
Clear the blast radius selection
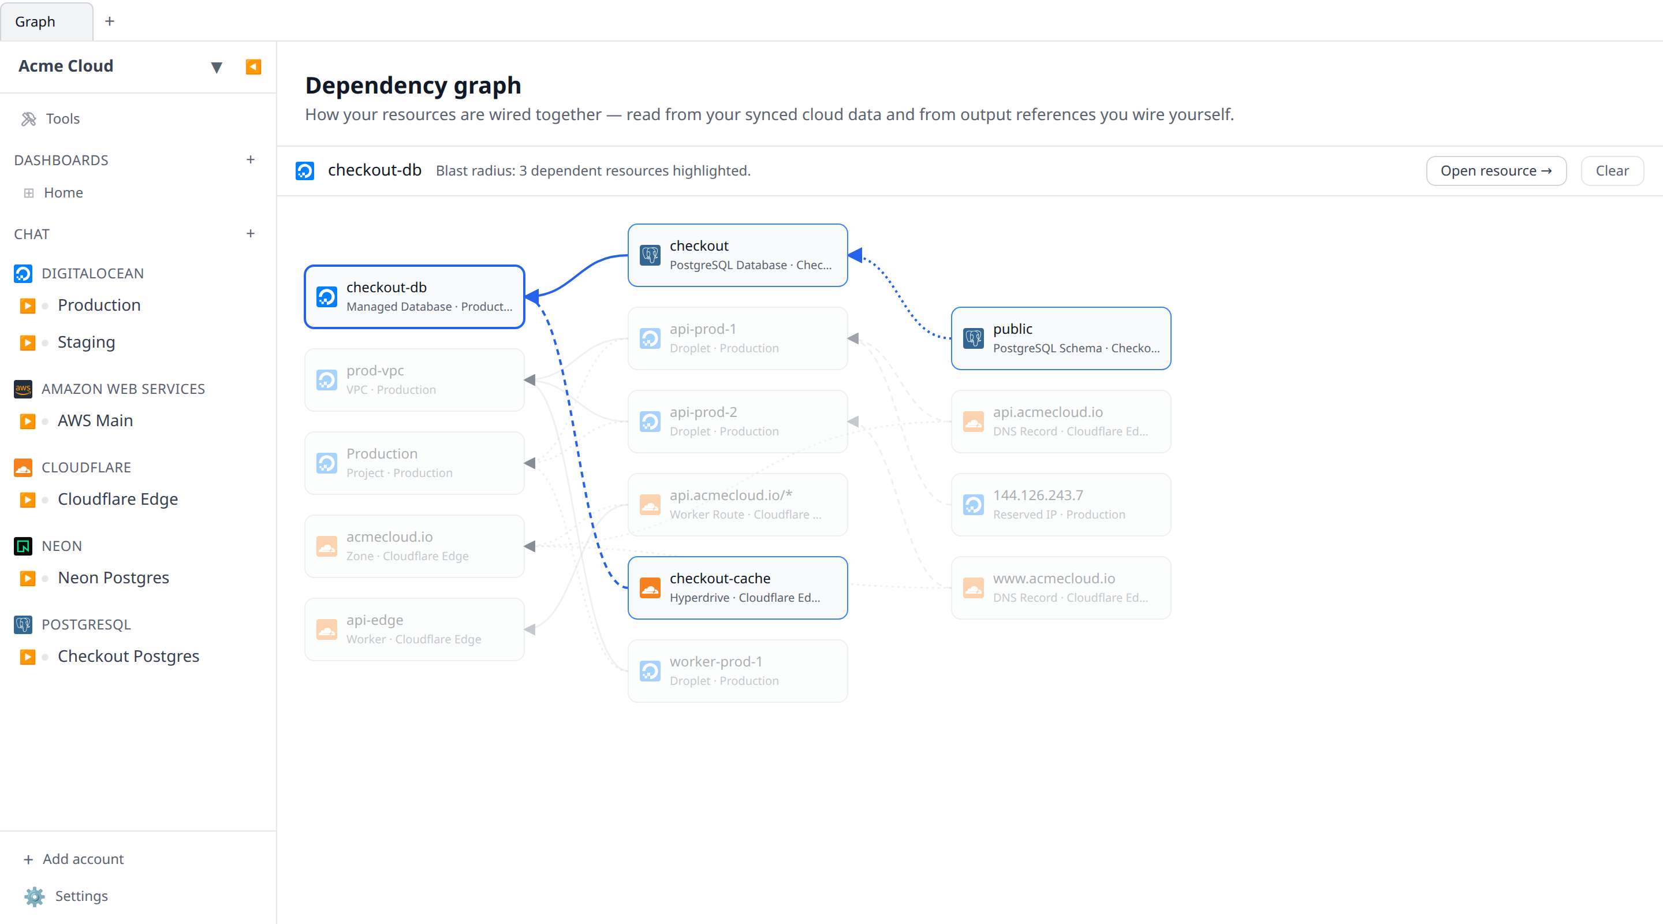coord(1612,171)
